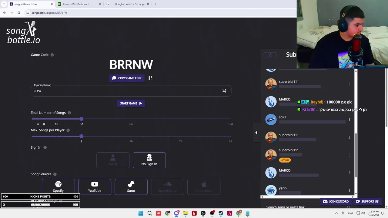Show info next to Max. Songs per Player
This screenshot has width=388, height=218.
(68, 130)
